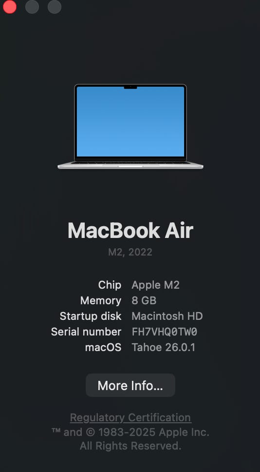Click the Chip label

tap(110, 285)
